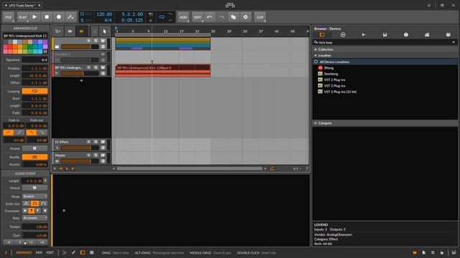The height and width of the screenshot is (258, 460).
Task: Open the track display options dropdown
Action: (57, 32)
